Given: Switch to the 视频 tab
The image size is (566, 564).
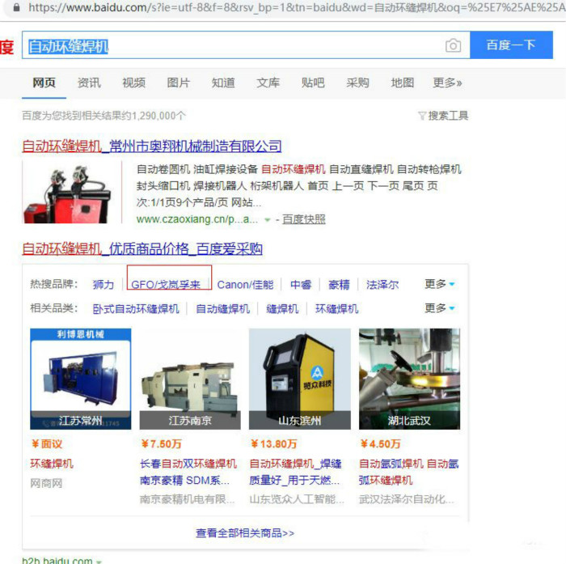Looking at the screenshot, I should pos(133,83).
